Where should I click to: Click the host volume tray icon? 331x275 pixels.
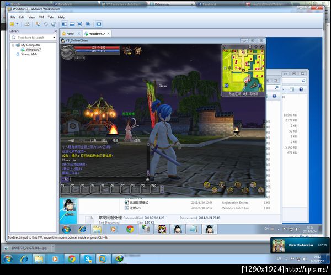[x=304, y=259]
